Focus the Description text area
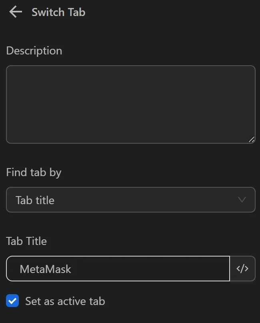This screenshot has width=260, height=323. tap(130, 104)
